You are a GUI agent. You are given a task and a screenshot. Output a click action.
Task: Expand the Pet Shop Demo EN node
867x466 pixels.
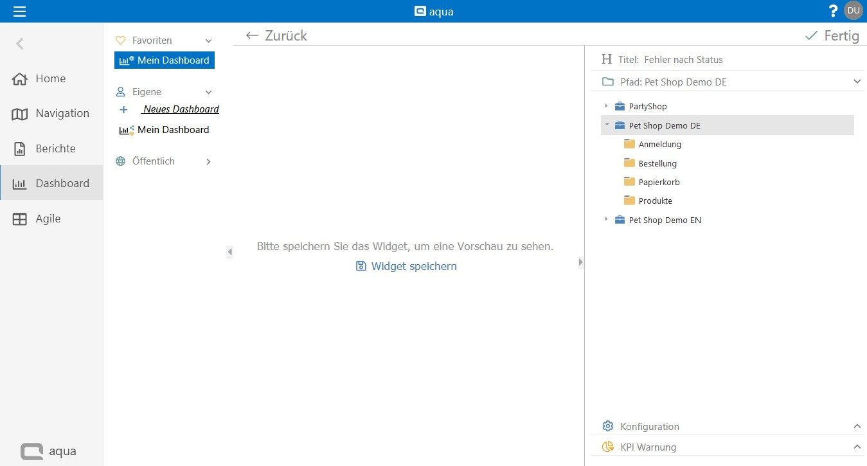pyautogui.click(x=606, y=220)
